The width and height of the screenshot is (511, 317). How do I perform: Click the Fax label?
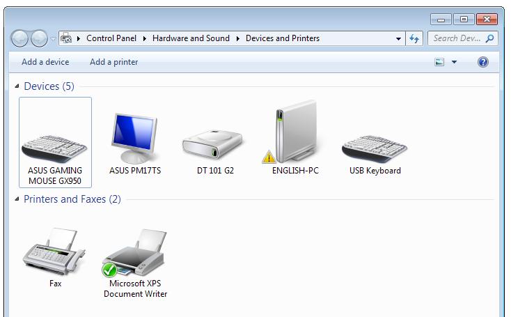(56, 284)
